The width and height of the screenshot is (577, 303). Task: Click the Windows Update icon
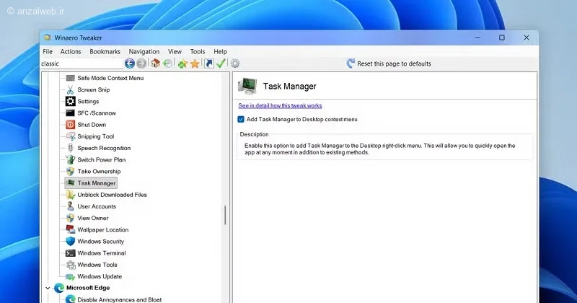[70, 276]
